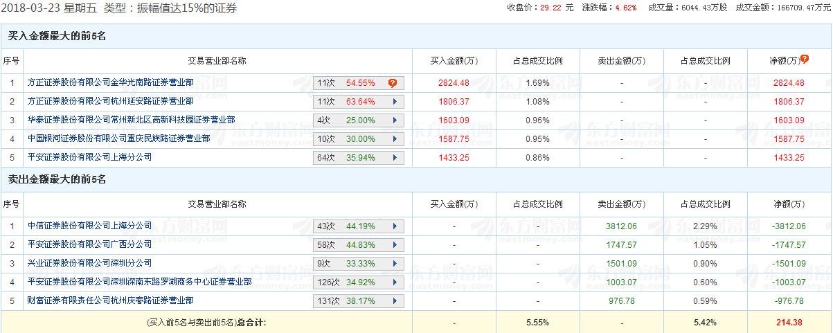Open 中国银河证券重庆民族路 branch link
Image resolution: width=833 pixels, height=333 pixels.
coord(118,138)
